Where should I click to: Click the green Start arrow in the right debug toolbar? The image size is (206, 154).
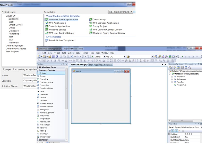tap(182, 56)
